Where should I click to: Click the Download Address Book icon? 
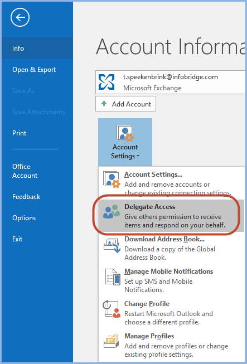tap(112, 246)
